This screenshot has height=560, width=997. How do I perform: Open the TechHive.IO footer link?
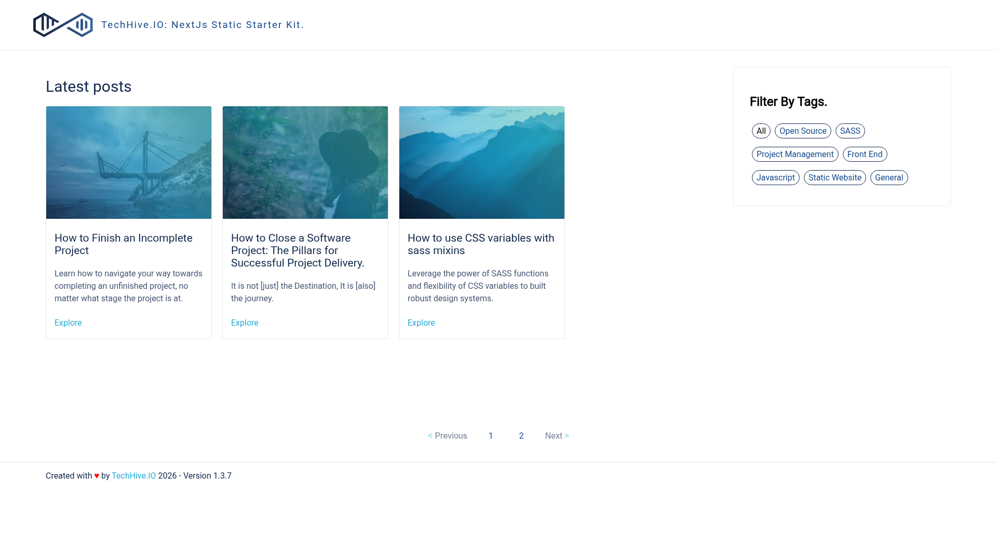pos(133,476)
